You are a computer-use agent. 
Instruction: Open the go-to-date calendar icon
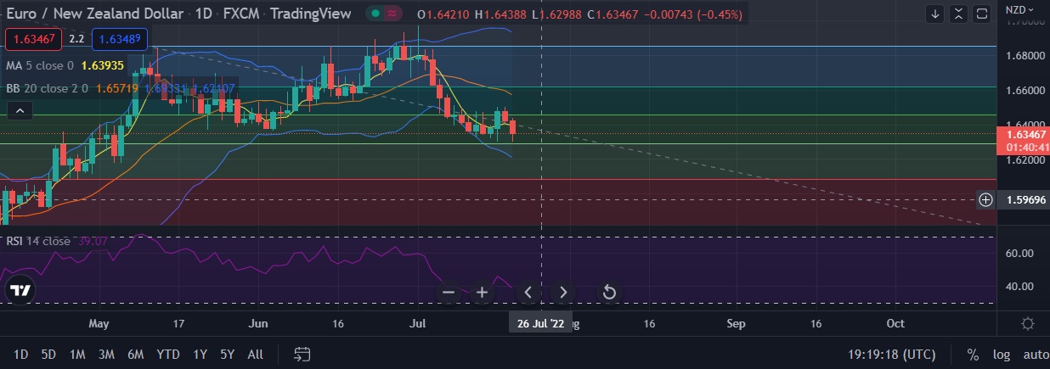pyautogui.click(x=302, y=354)
